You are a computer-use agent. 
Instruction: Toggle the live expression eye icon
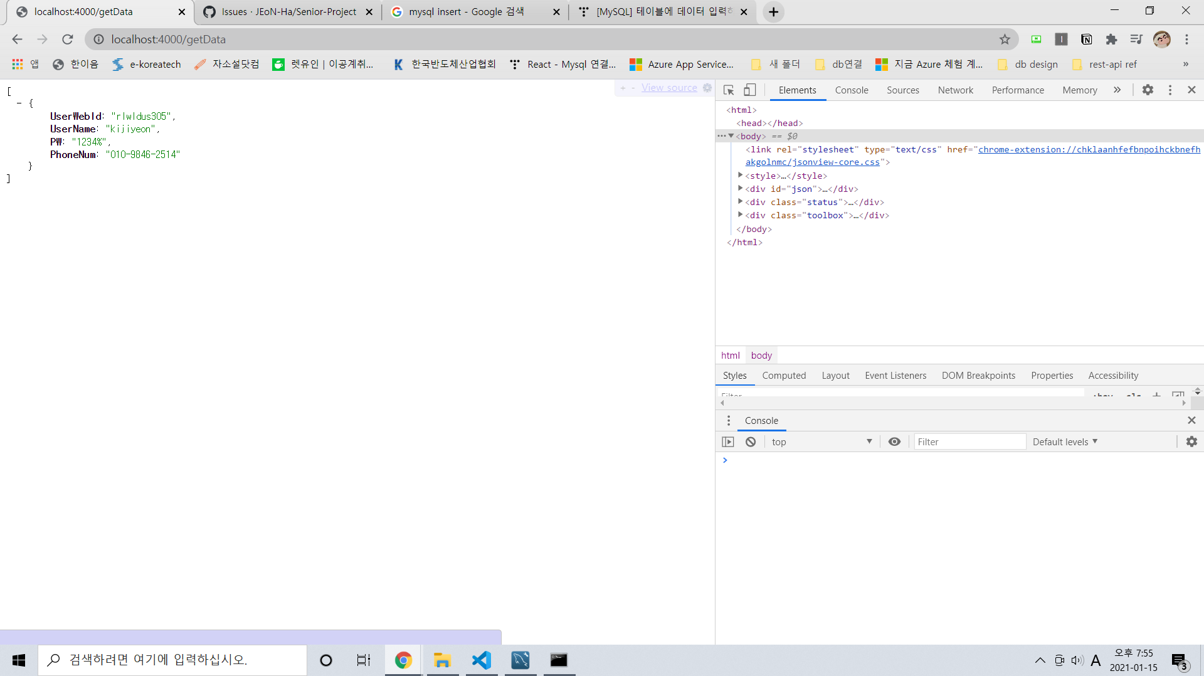point(894,442)
